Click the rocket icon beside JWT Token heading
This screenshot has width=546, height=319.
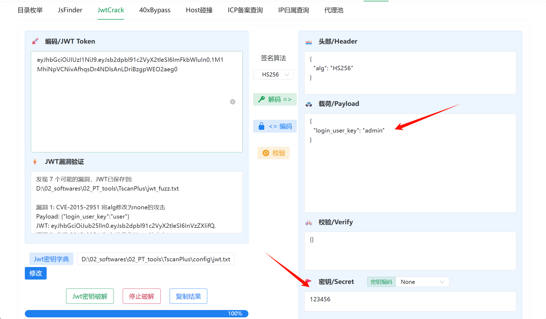35,41
